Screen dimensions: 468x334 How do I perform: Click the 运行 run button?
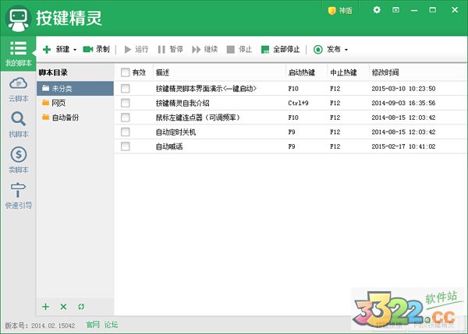[136, 49]
